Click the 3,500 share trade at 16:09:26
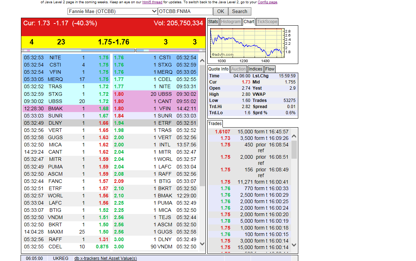The image size is (416, 261). (250, 138)
